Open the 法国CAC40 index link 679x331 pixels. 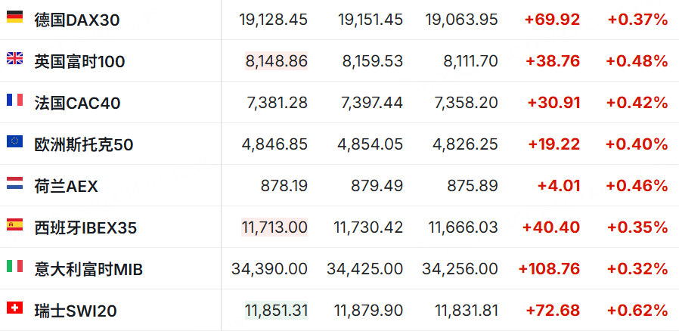pyautogui.click(x=78, y=103)
